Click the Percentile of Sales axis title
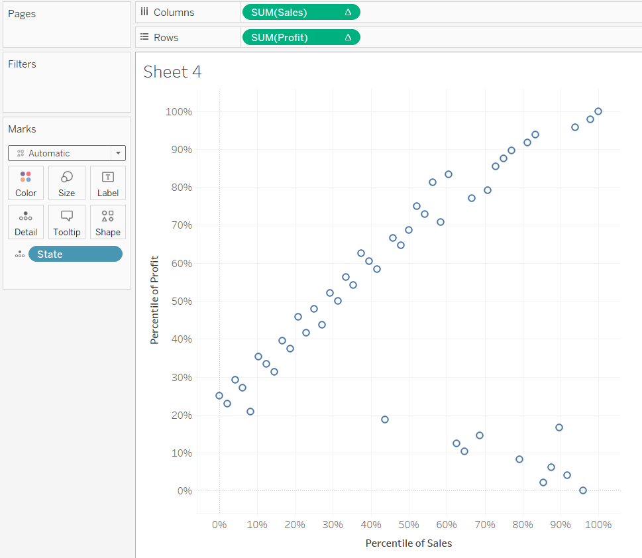The image size is (642, 558). 409,543
